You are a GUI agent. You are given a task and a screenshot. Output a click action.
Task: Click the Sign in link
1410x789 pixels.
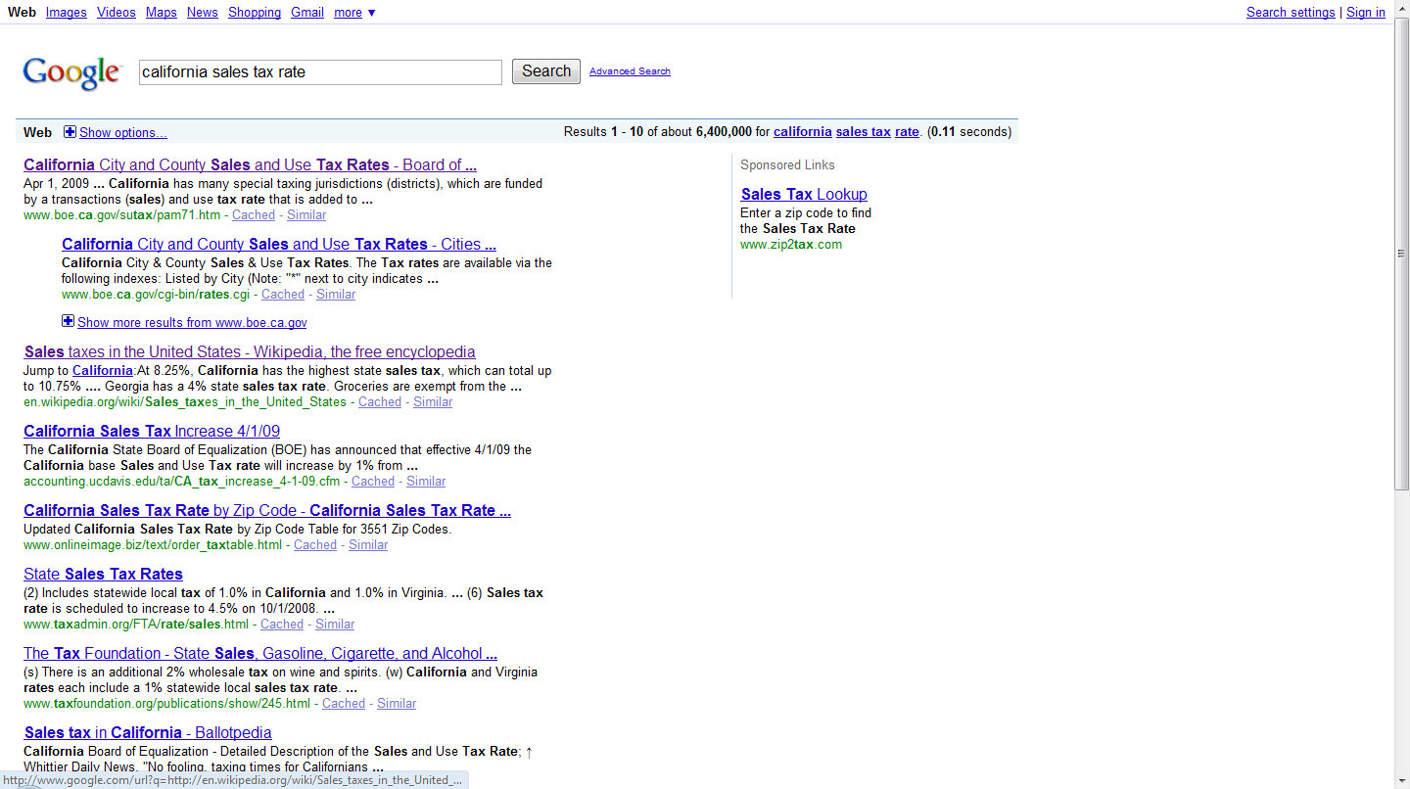coord(1366,13)
